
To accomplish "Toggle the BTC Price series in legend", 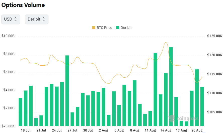I will (x=102, y=28).
